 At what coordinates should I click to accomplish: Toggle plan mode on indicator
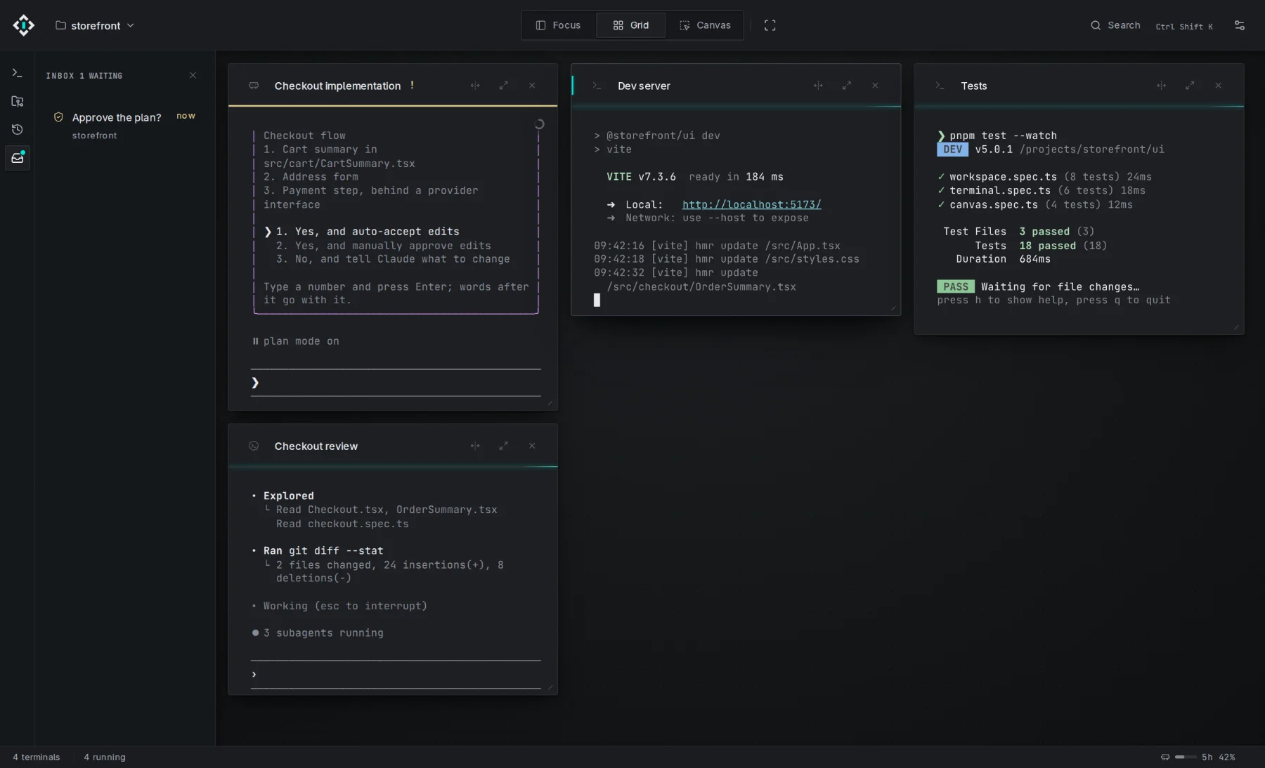(295, 341)
